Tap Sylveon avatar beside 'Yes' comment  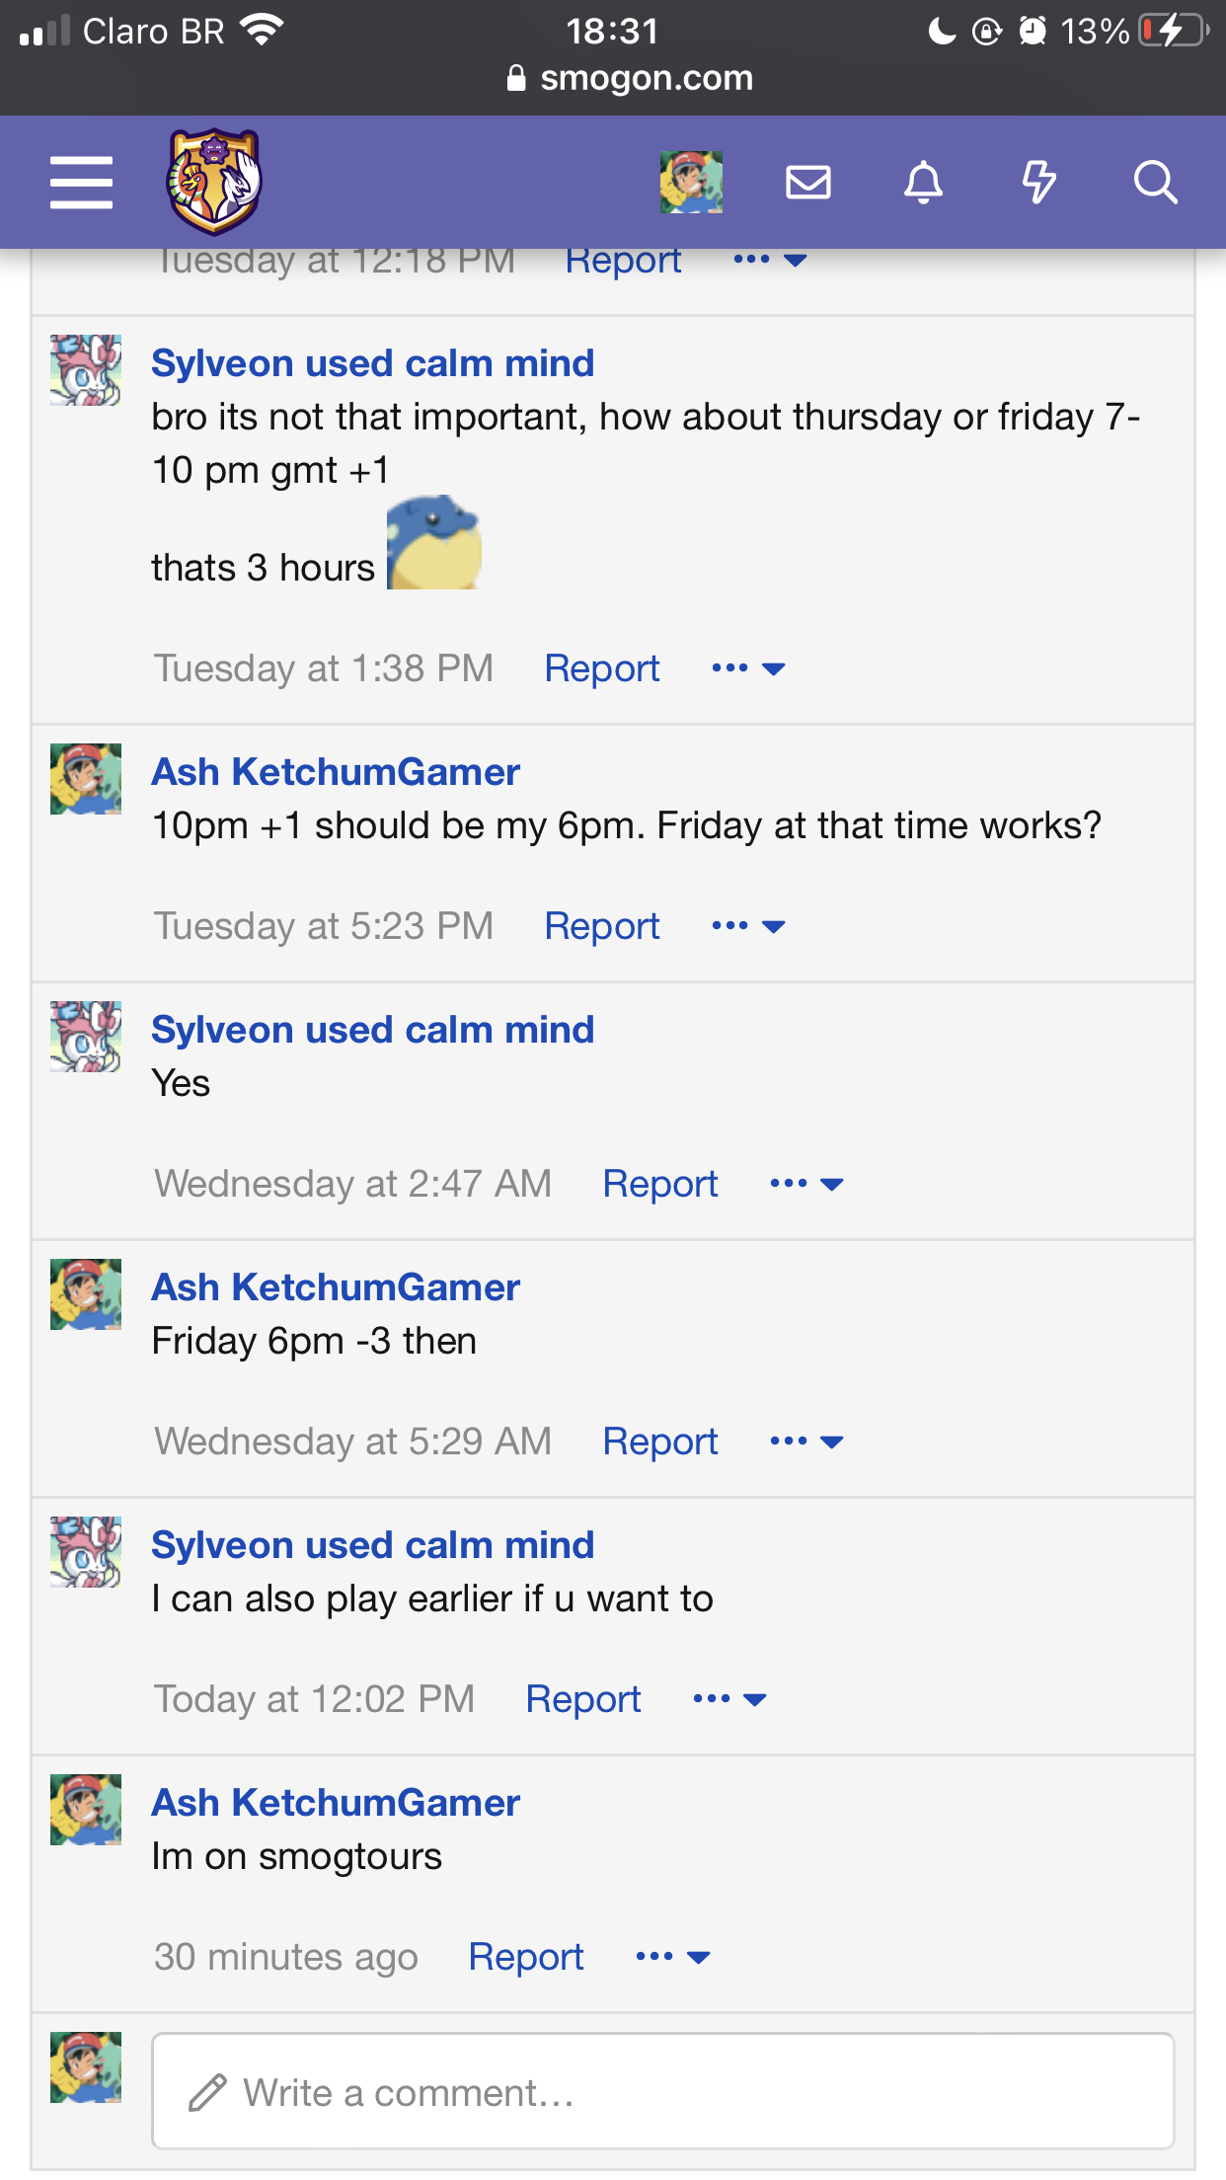[x=86, y=1037]
